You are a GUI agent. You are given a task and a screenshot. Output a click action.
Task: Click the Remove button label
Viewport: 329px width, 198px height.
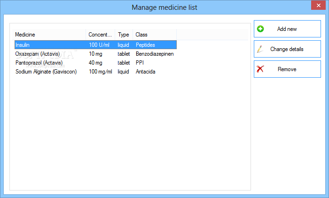coord(287,69)
